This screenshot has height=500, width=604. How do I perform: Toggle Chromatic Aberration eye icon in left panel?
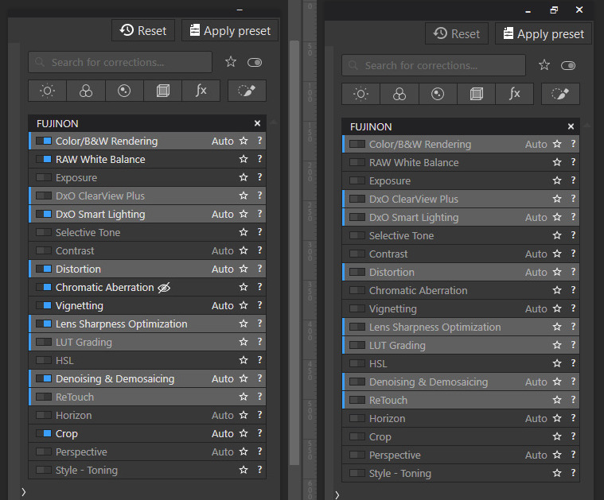click(x=164, y=288)
